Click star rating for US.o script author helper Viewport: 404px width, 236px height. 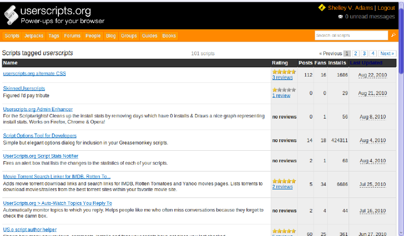tap(284, 231)
